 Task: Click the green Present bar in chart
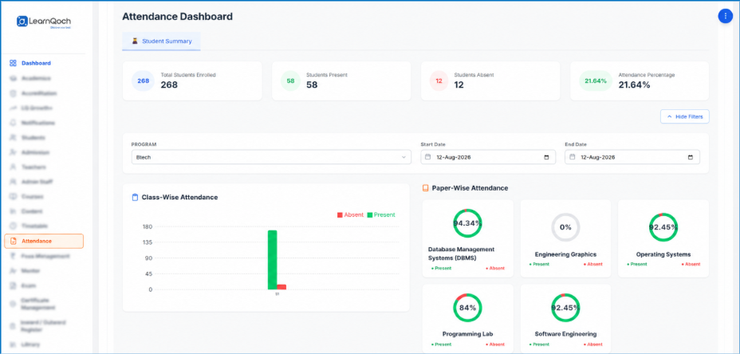tap(272, 260)
